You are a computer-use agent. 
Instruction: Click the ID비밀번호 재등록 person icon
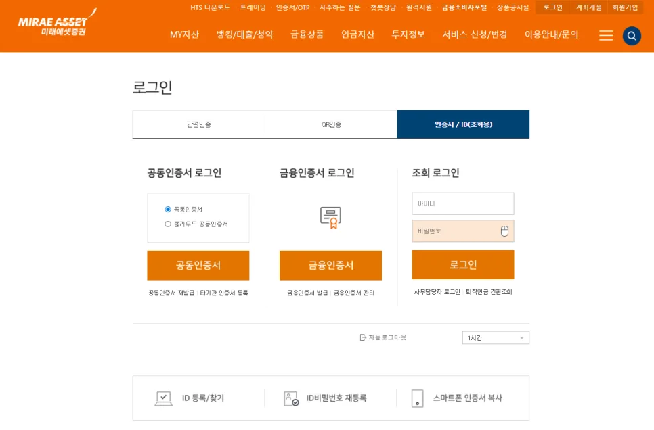(x=291, y=398)
